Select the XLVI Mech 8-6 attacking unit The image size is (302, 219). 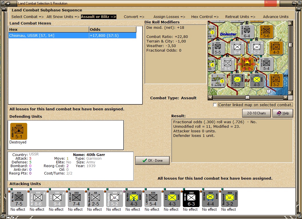[38, 199]
